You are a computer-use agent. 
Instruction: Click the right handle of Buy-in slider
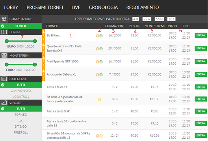pyautogui.click(x=35, y=41)
